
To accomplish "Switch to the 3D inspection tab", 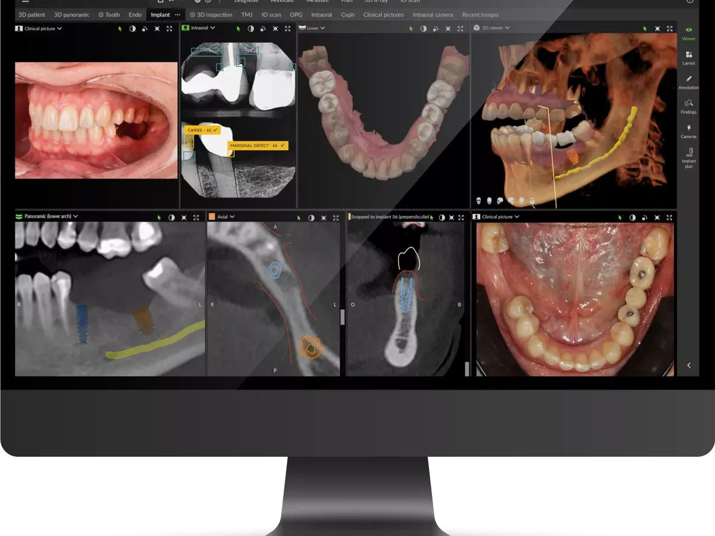I will [211, 15].
